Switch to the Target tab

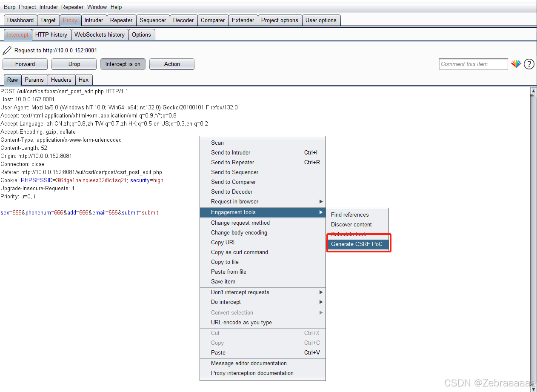[48, 20]
